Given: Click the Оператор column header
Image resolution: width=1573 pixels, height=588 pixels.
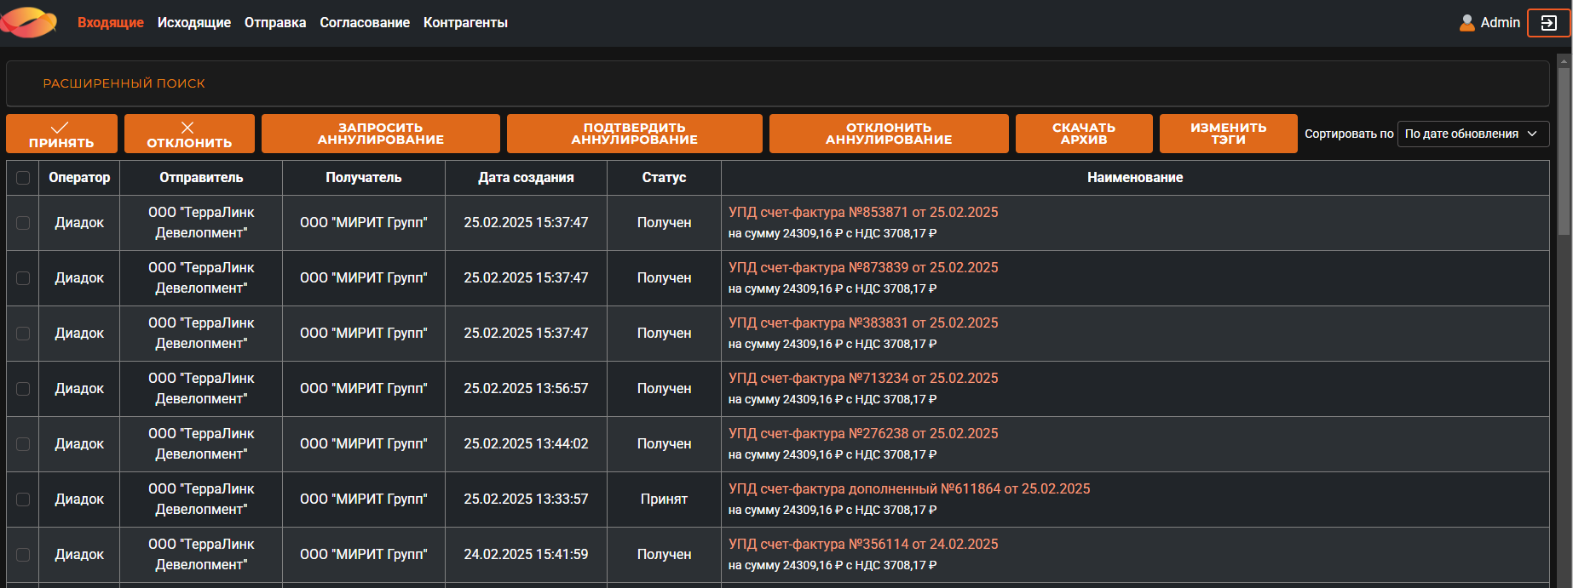Looking at the screenshot, I should pyautogui.click(x=79, y=178).
